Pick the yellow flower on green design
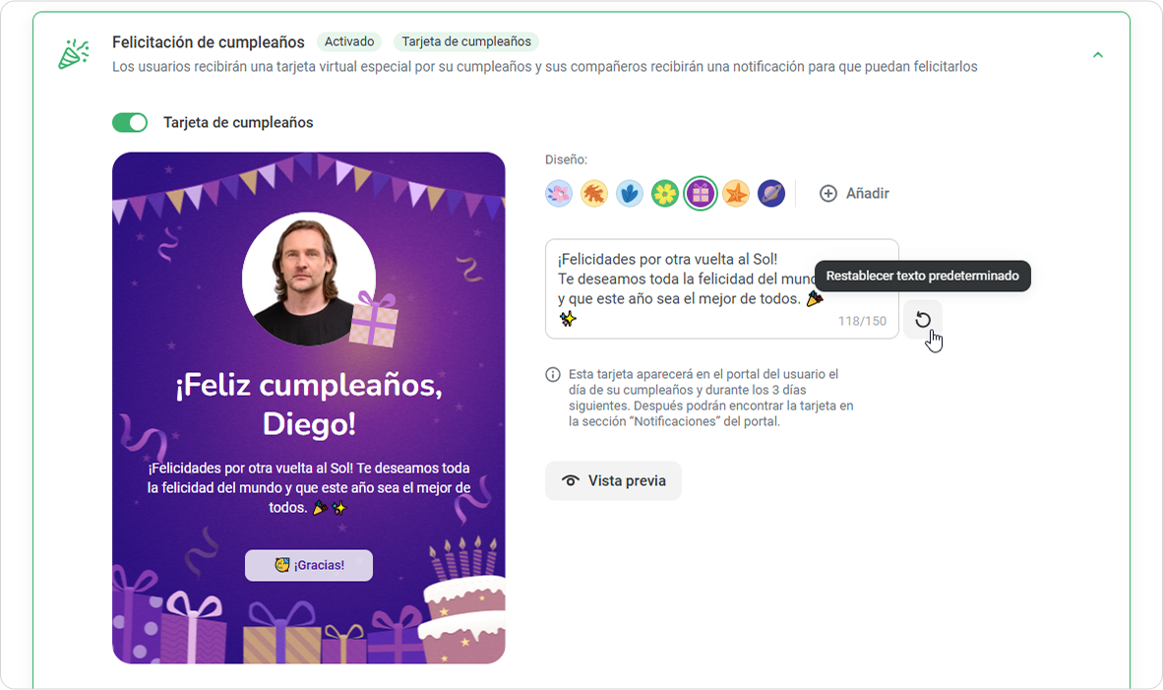Screen dimensions: 1163x690 (x=665, y=194)
